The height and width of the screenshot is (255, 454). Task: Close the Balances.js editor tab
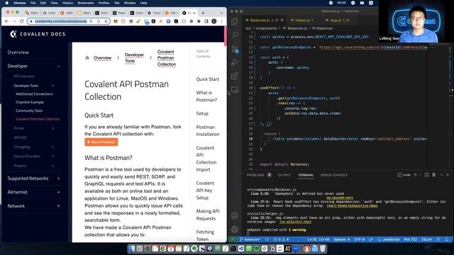pos(282,20)
